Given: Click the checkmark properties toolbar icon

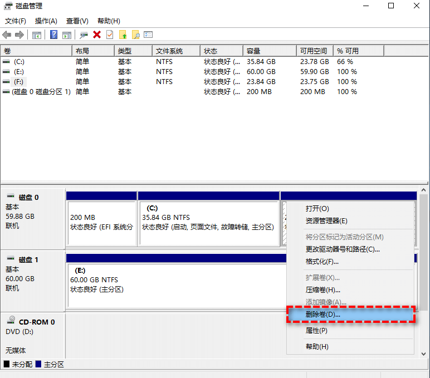Looking at the screenshot, I should click(x=110, y=35).
